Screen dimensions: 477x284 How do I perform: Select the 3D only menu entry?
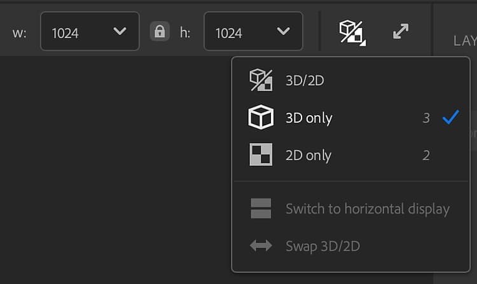309,118
